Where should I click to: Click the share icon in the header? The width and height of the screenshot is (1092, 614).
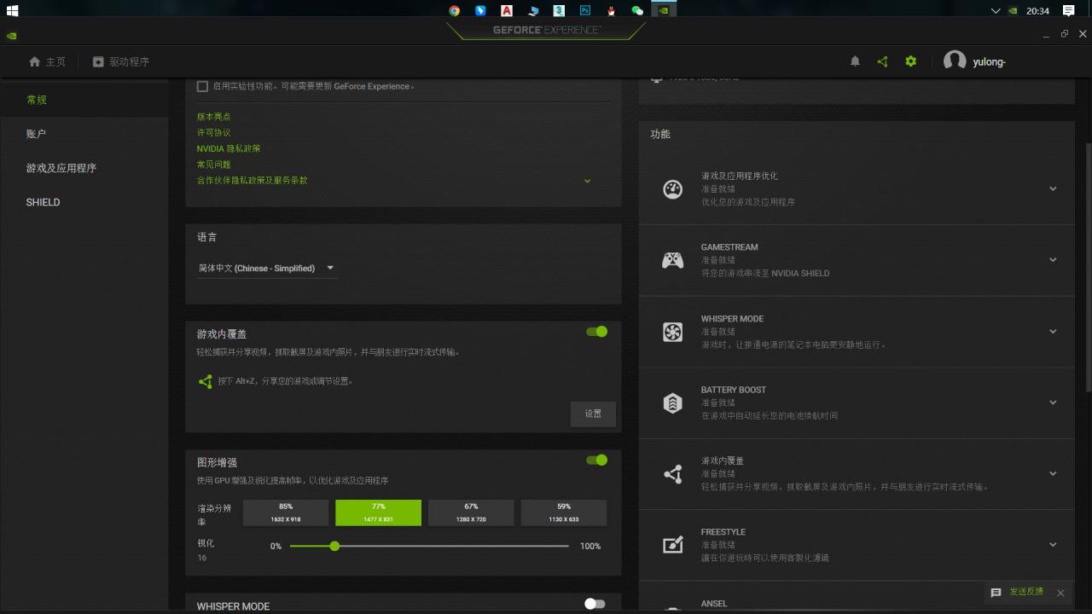point(883,61)
